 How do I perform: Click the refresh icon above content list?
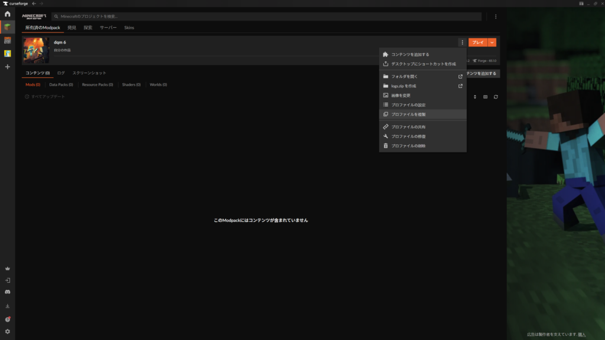click(x=496, y=97)
